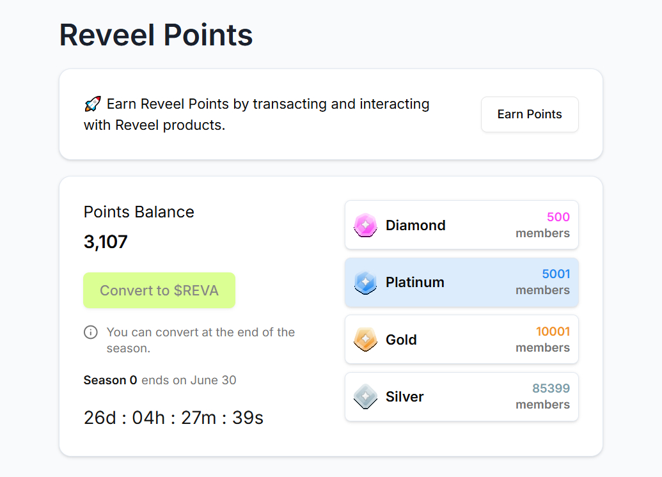Select the highlighted Platinum tier card
662x477 pixels.
point(461,283)
